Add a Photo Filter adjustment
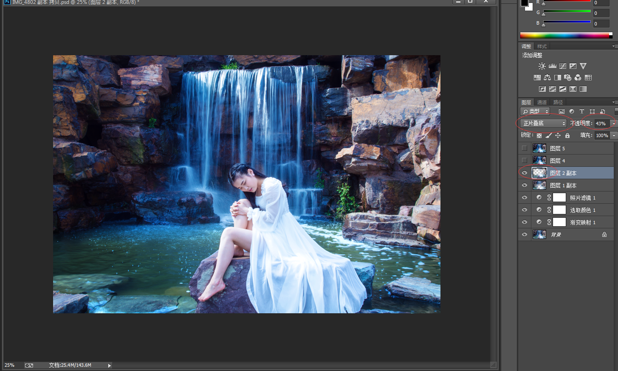This screenshot has width=618, height=371. pos(567,78)
